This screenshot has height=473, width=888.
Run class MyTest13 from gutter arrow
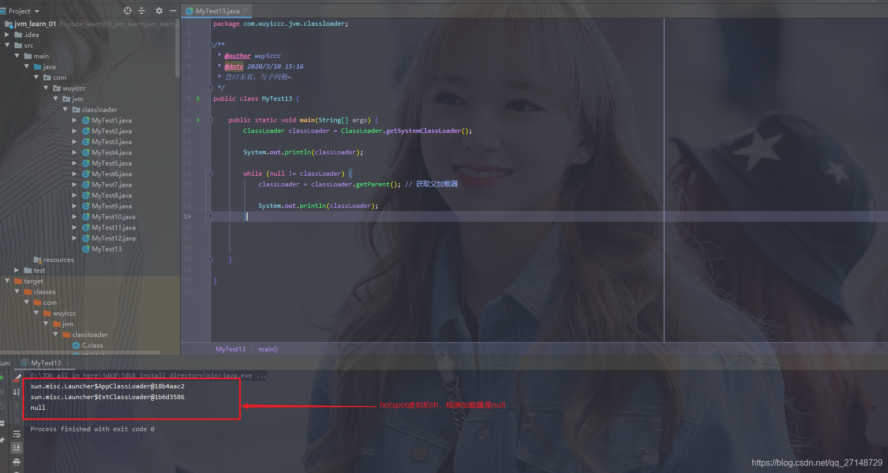198,99
